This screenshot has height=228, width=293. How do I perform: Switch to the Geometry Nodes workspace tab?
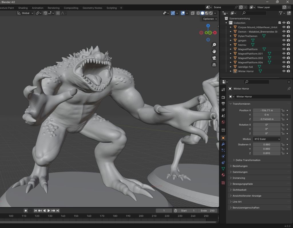click(92, 8)
